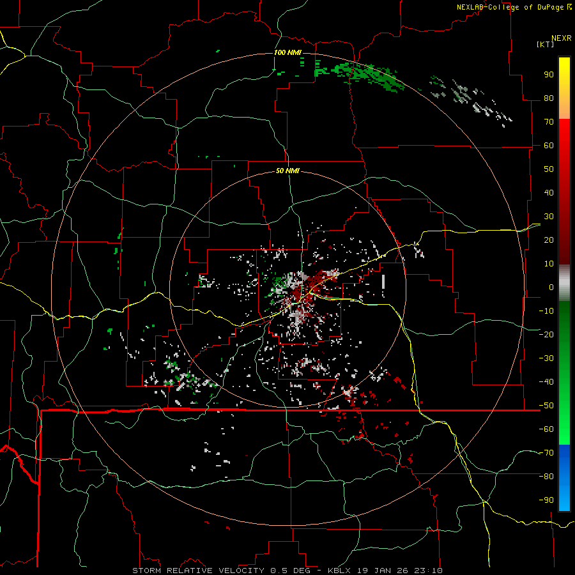Click the 50 value on the velocity scale
575x575 pixels.
pos(549,169)
